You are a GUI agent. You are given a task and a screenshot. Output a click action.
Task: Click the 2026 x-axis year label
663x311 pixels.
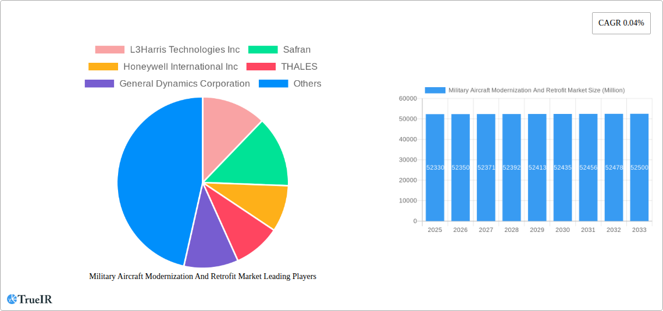(461, 230)
